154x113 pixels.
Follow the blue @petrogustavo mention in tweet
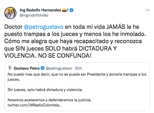[44, 27]
